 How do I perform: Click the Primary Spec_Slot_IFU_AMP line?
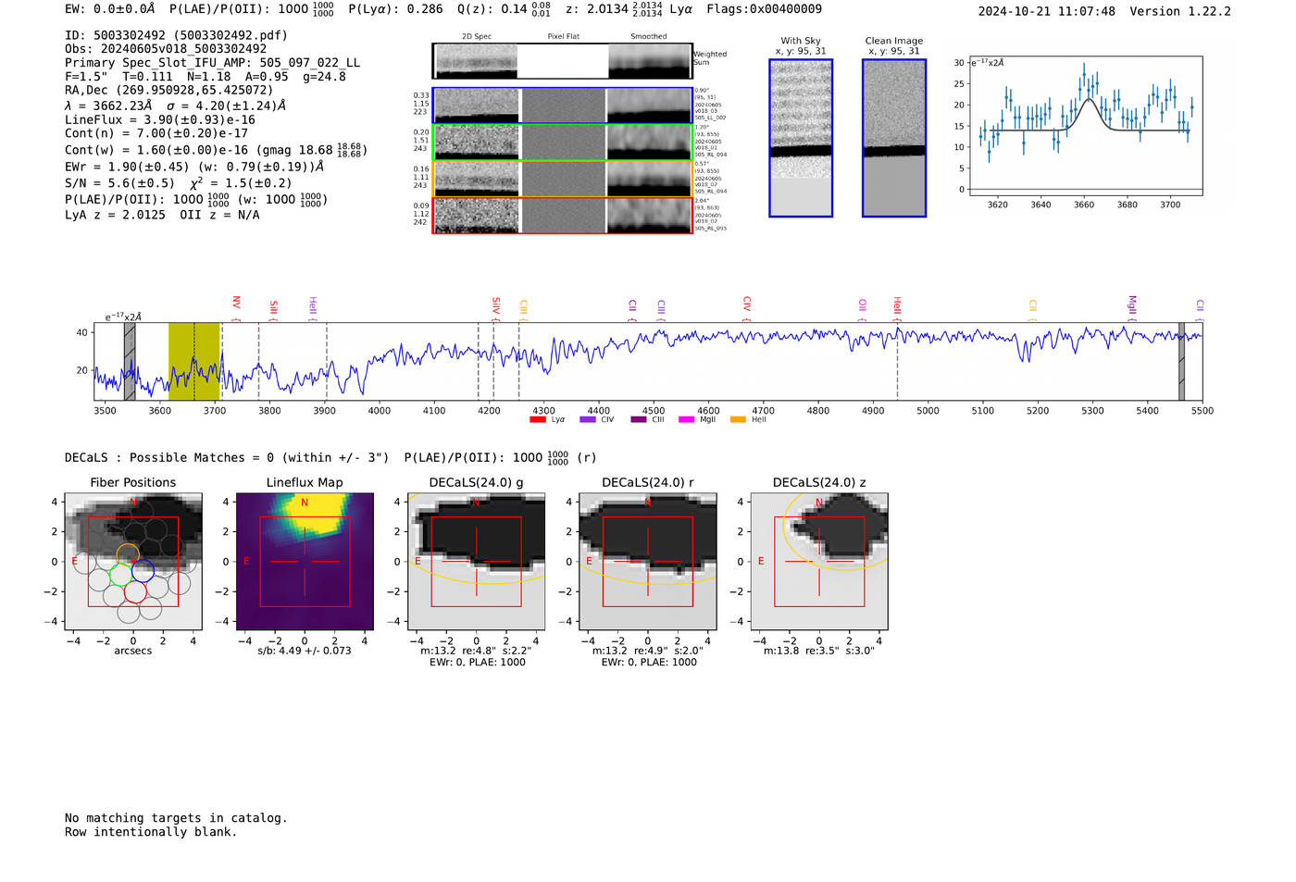[x=212, y=63]
